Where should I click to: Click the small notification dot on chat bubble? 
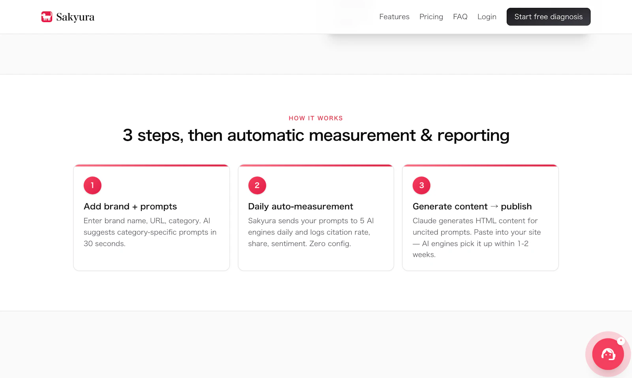pyautogui.click(x=621, y=340)
